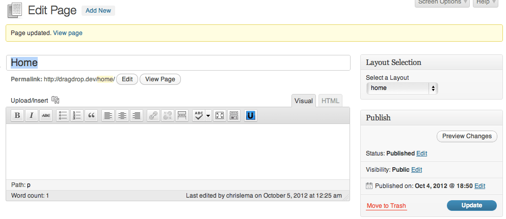
Task: Show the kitchen sink toolbar row
Action: (x=234, y=116)
